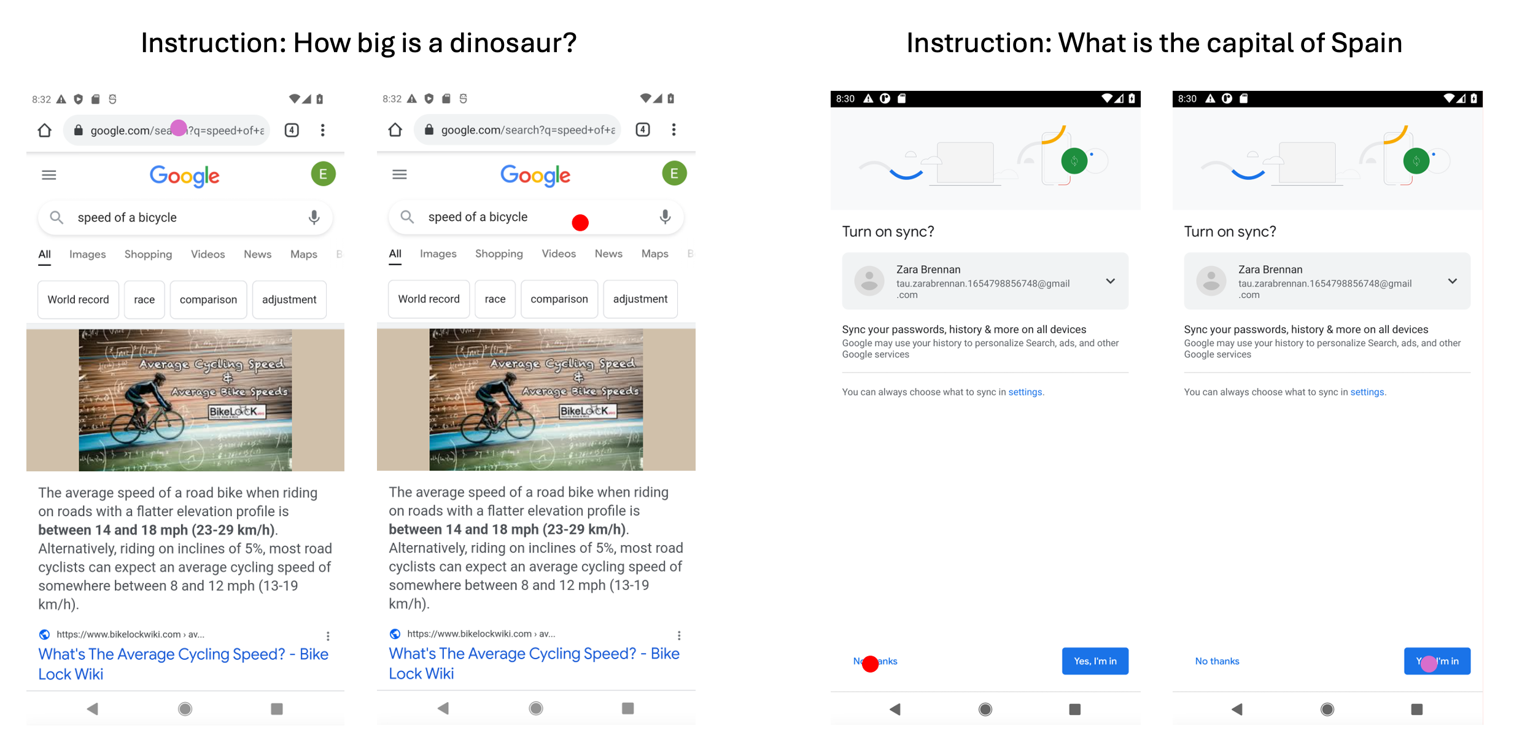Click the green E profile avatar in the second phone
The image size is (1522, 750).
(x=674, y=174)
